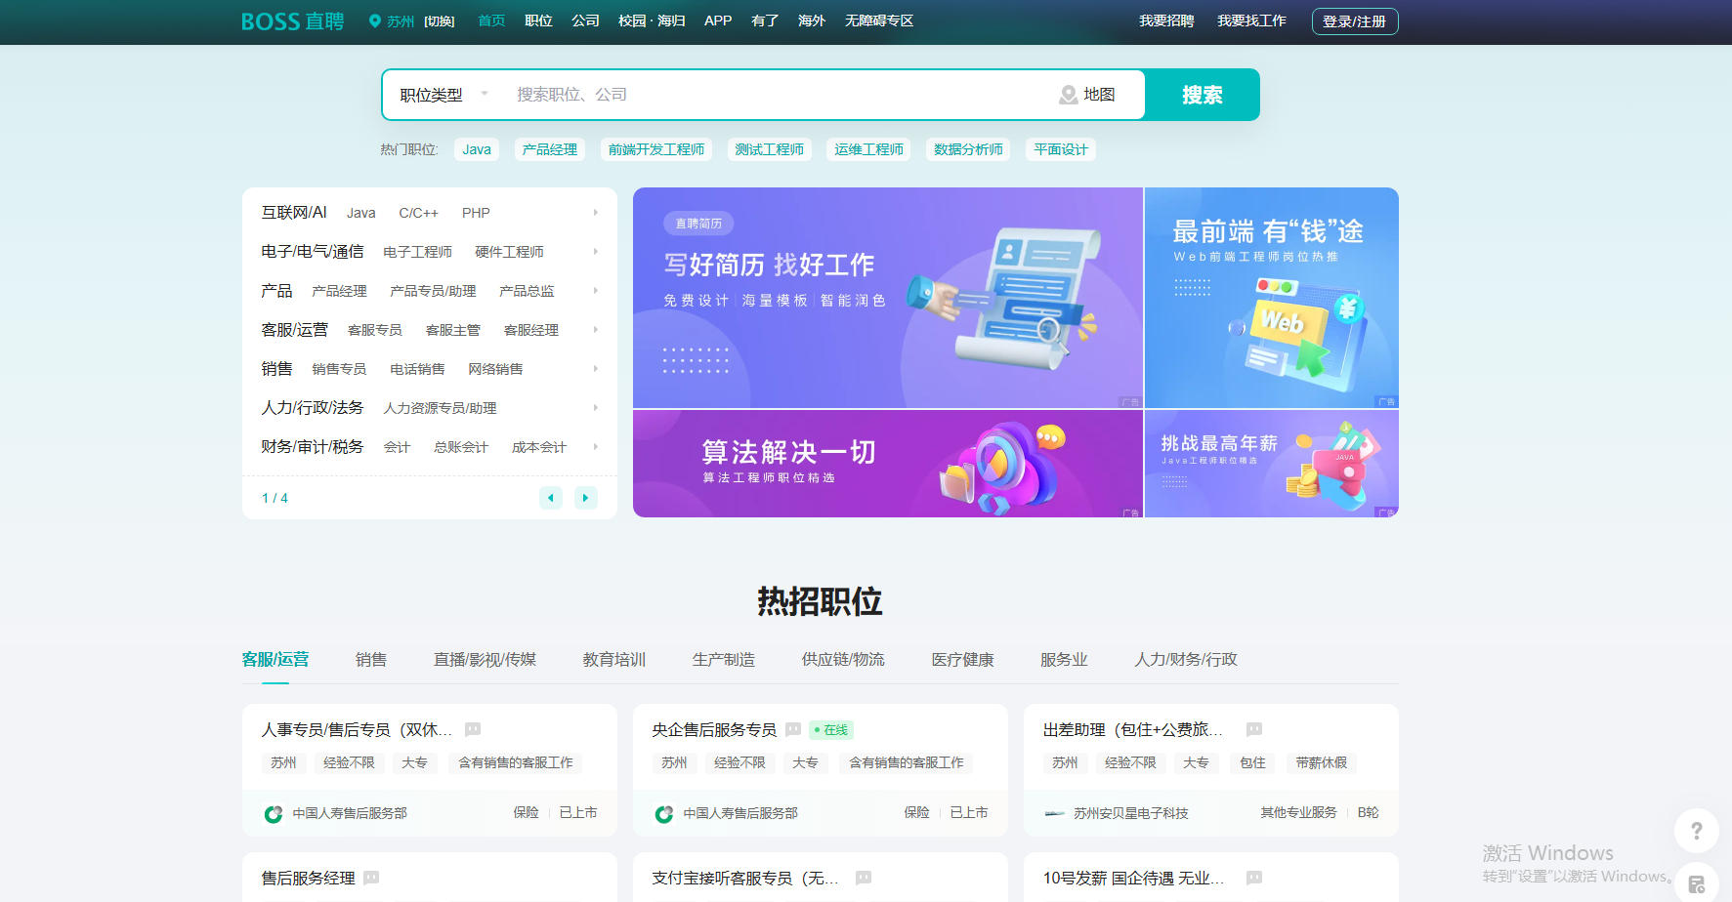This screenshot has height=902, width=1732.
Task: Expand the 财务/审计/税务 category arrow
Action: click(x=596, y=446)
